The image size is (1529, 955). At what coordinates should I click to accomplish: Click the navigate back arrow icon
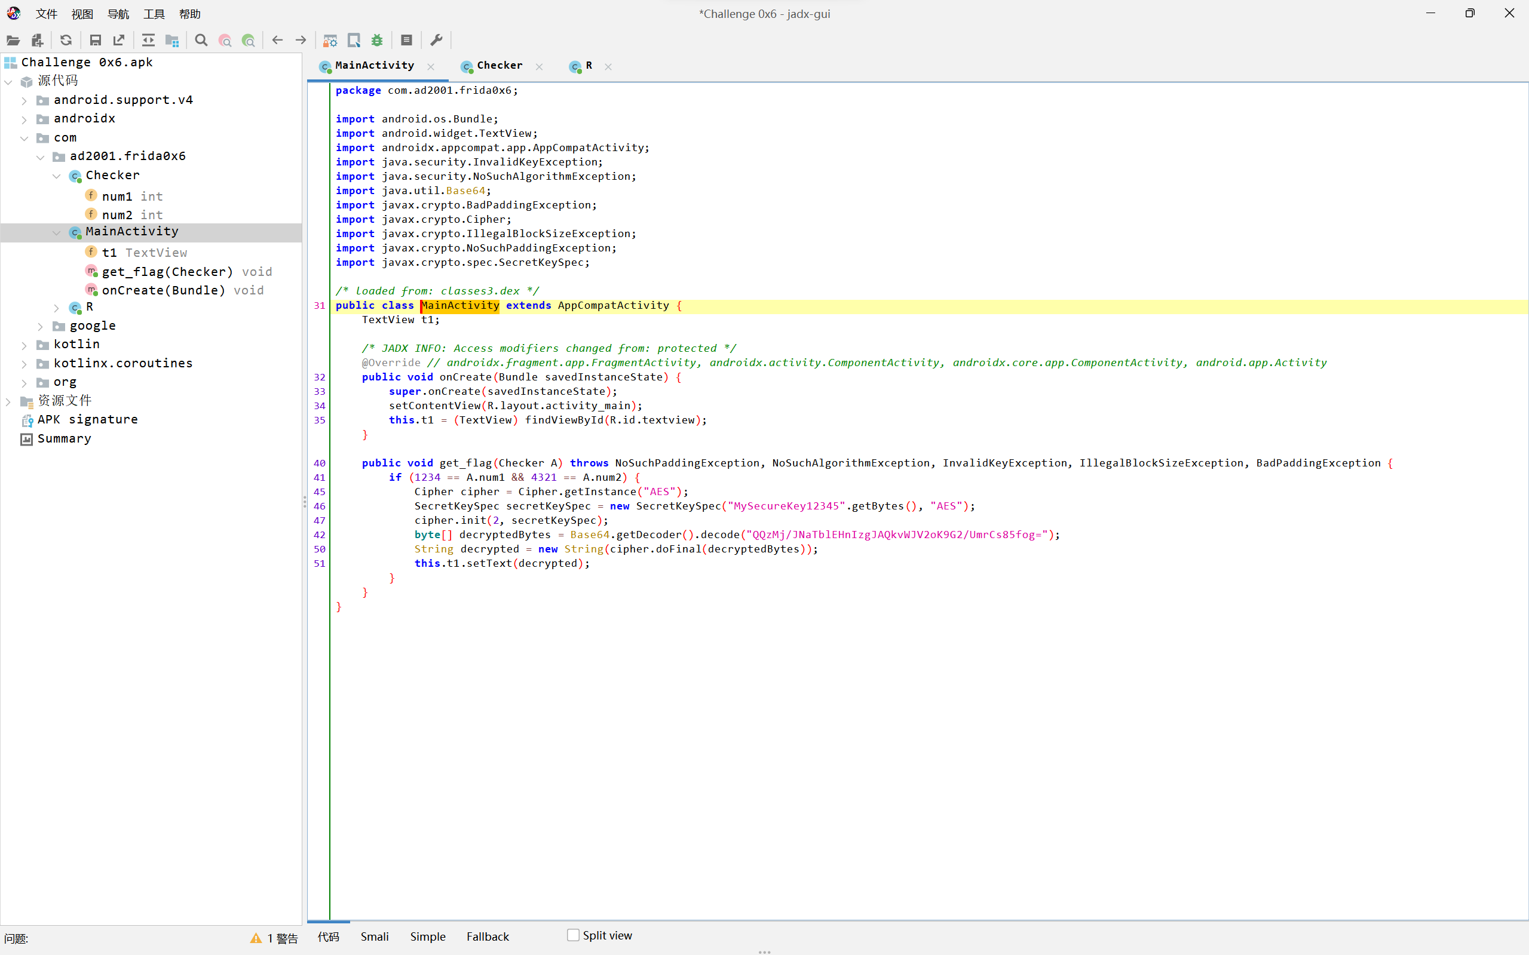click(x=277, y=41)
